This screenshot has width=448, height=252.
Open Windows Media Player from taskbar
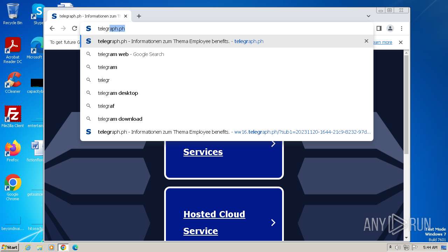[51, 247]
